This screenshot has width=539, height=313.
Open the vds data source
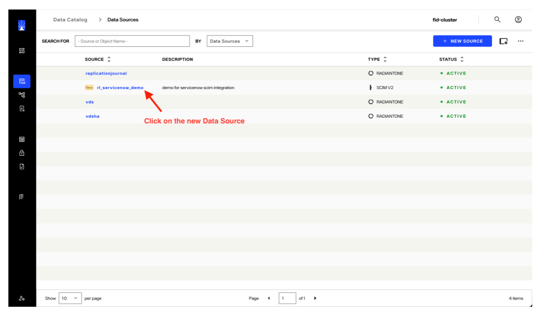click(89, 102)
